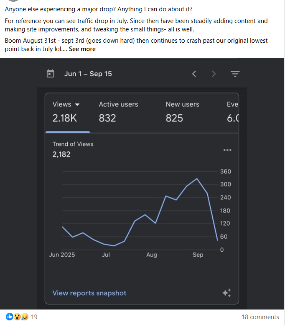285x325 pixels.
Task: Expand post text with See more
Action: click(82, 49)
